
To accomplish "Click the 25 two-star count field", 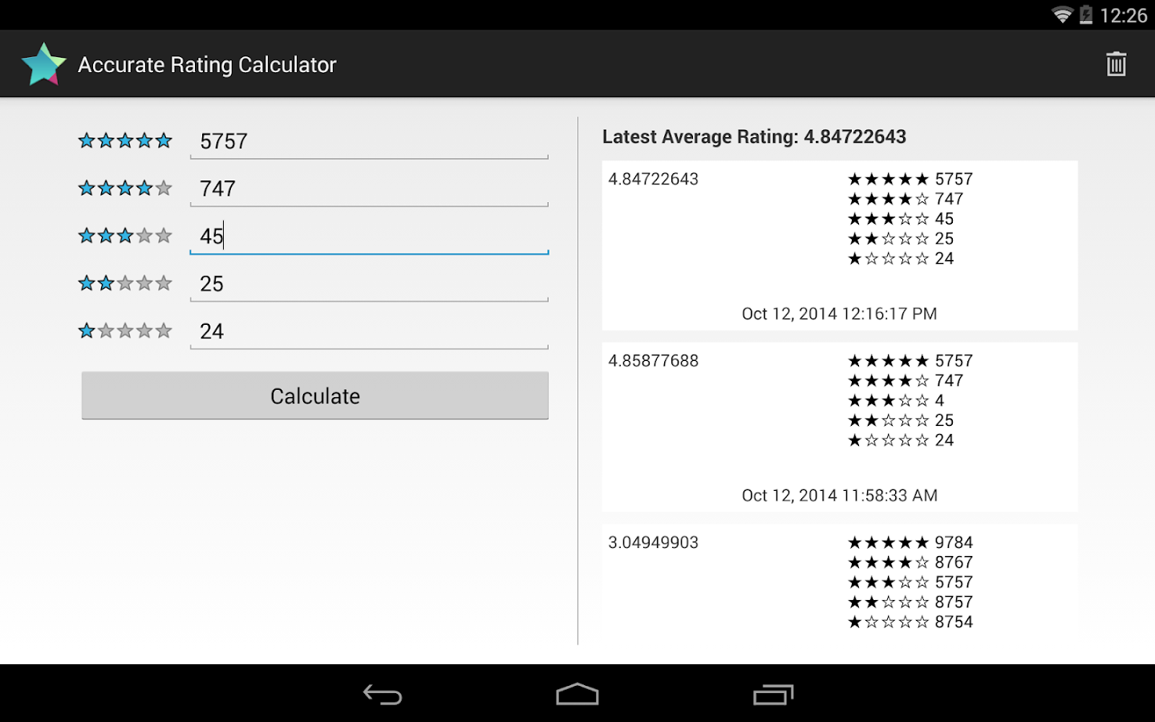I will click(x=369, y=284).
